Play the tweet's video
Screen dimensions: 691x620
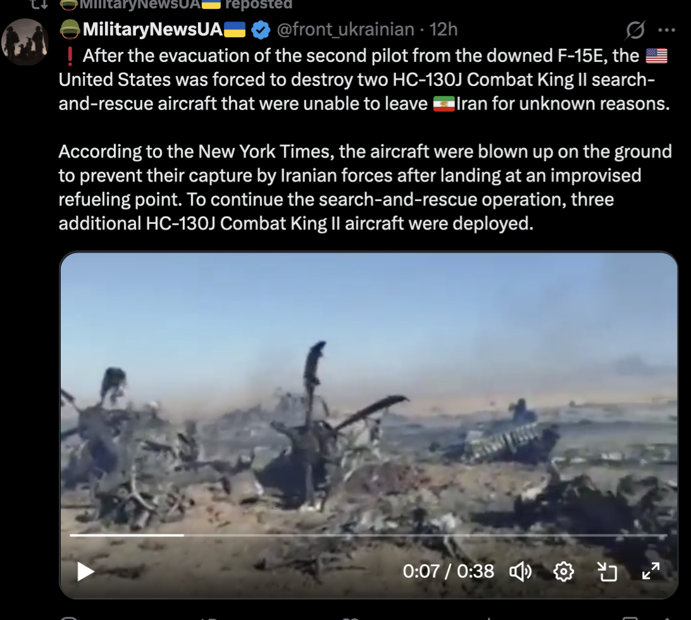[x=85, y=571]
